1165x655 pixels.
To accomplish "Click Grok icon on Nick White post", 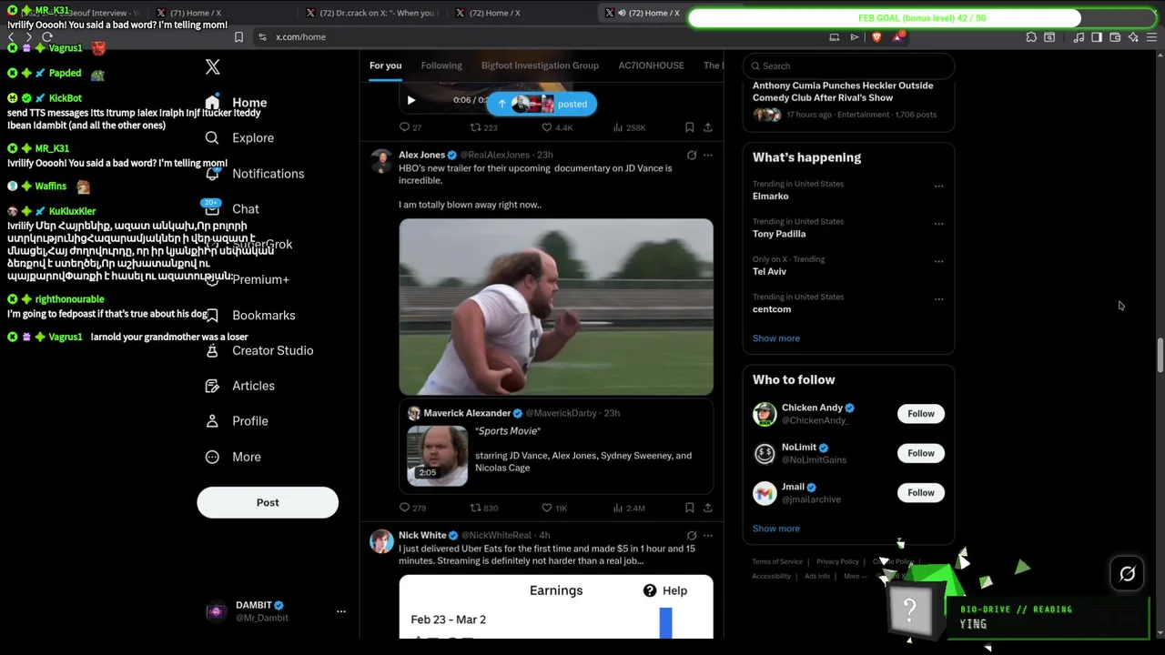I will tap(692, 536).
